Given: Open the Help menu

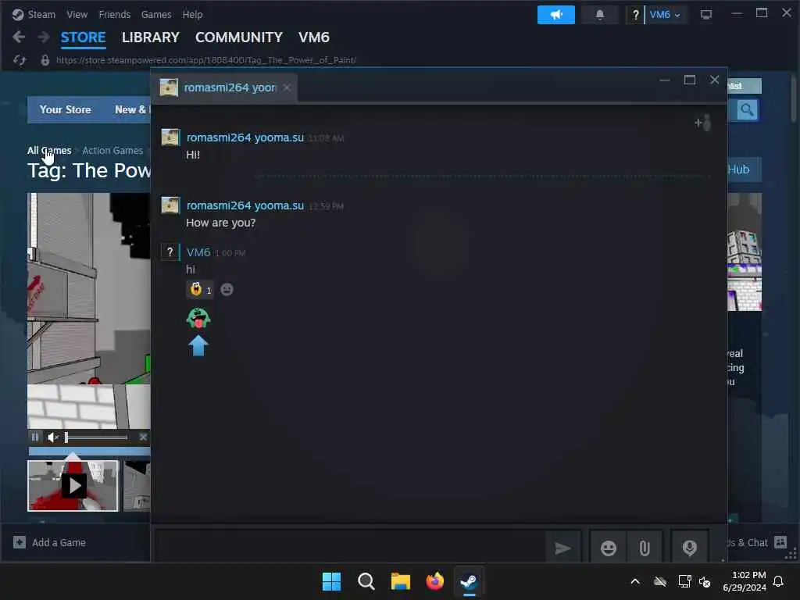Looking at the screenshot, I should click(192, 14).
